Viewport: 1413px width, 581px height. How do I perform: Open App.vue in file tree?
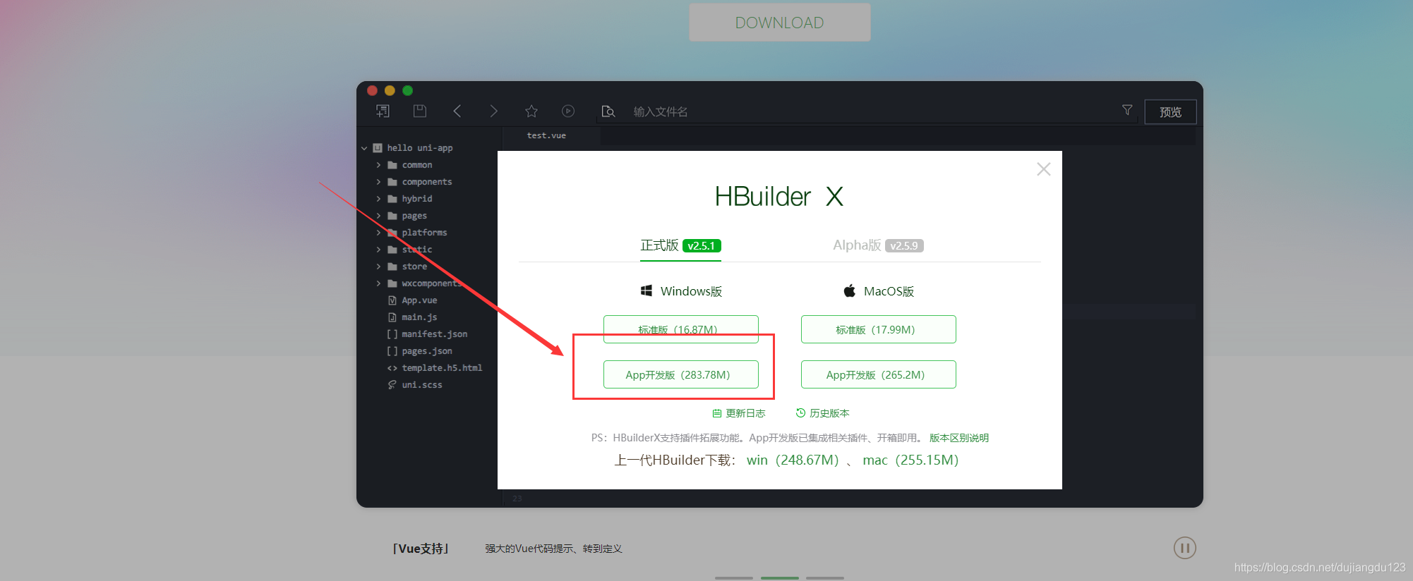(419, 300)
